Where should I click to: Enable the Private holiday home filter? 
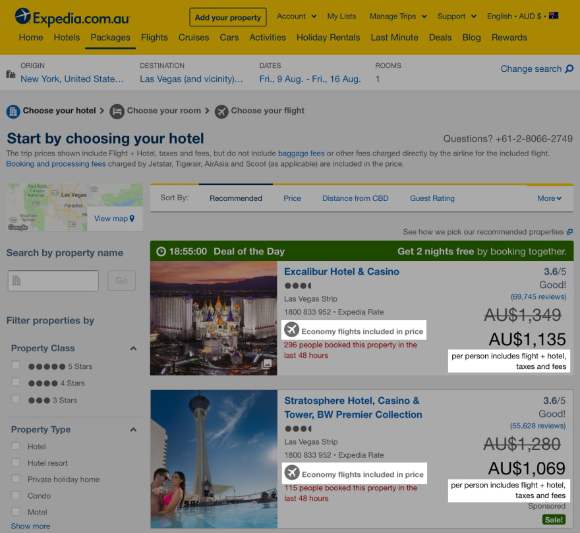pyautogui.click(x=16, y=478)
